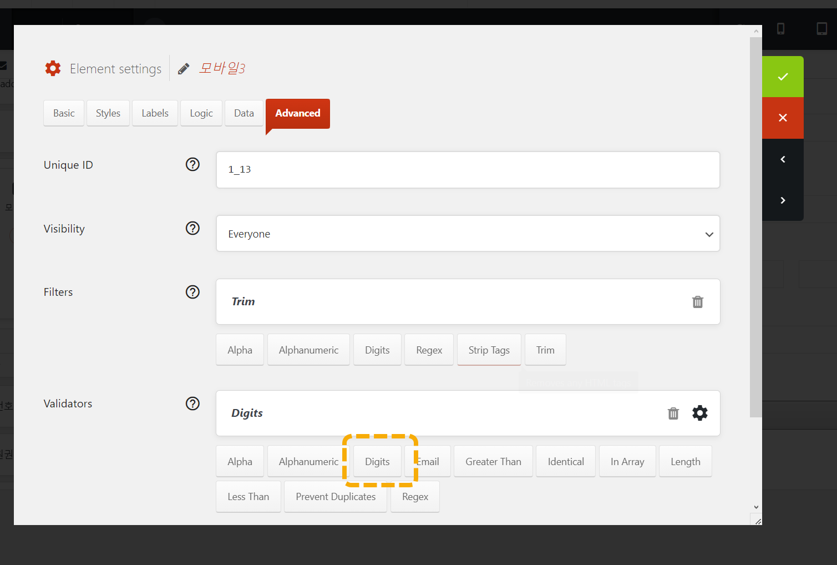
Task: Add the Identical validator
Action: coord(566,462)
